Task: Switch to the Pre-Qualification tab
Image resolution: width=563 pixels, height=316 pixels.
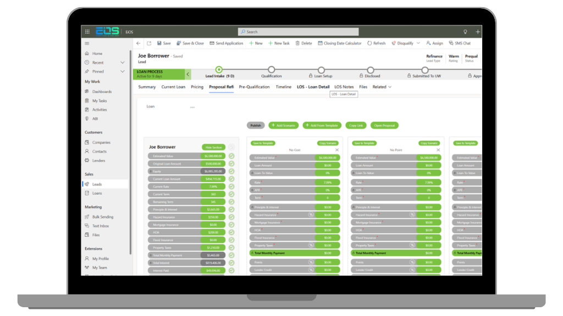Action: pyautogui.click(x=254, y=87)
